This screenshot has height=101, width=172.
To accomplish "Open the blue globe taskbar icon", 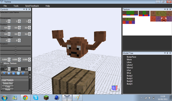I will pyautogui.click(x=57, y=97).
